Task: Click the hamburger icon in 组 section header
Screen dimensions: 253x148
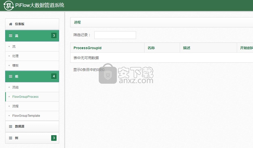Action: (x=11, y=76)
